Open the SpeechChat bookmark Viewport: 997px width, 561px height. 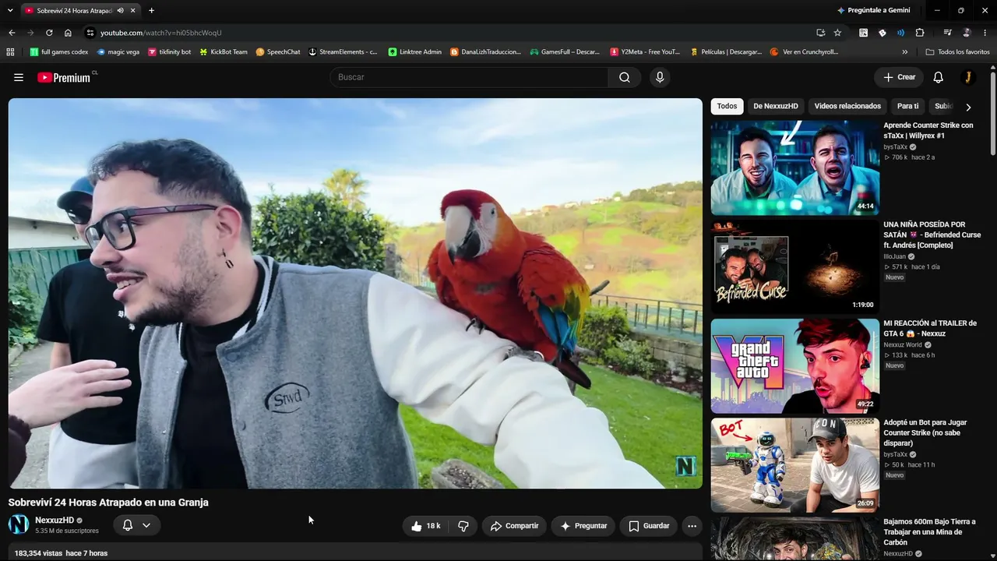[x=278, y=52]
